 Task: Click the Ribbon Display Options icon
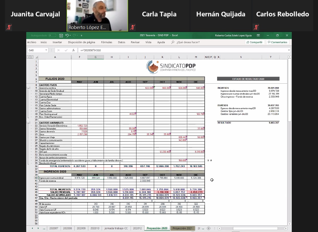(x=258, y=36)
